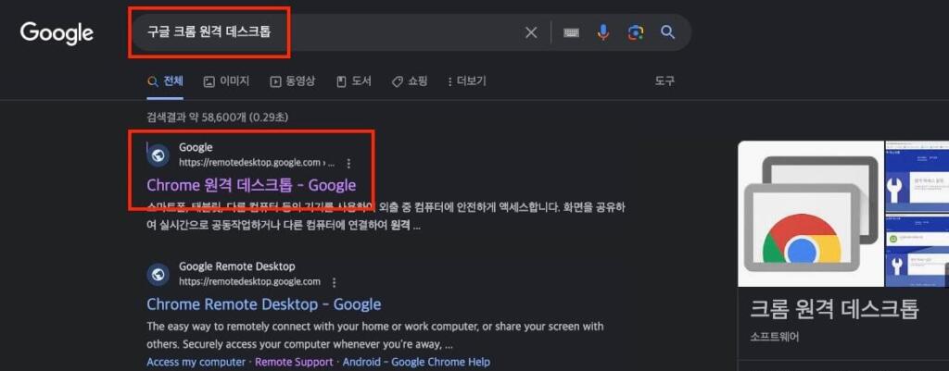Image resolution: width=949 pixels, height=371 pixels.
Task: Click the Chrome Remote Desktop logo thumbnail
Action: coord(808,214)
